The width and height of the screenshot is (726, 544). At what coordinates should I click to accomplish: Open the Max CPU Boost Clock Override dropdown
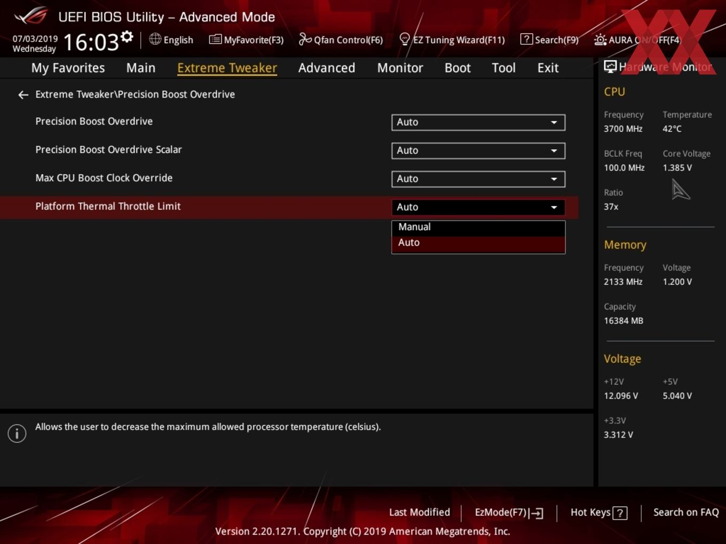pos(478,179)
